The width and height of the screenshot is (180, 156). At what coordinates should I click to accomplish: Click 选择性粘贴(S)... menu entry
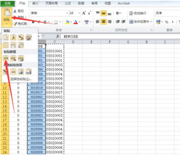tap(21, 79)
